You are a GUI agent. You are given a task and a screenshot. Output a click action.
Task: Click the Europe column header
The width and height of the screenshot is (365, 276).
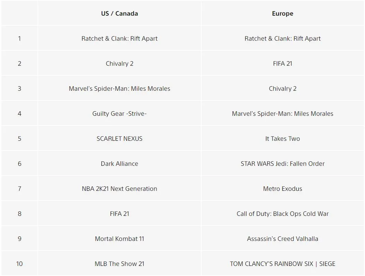(x=282, y=14)
